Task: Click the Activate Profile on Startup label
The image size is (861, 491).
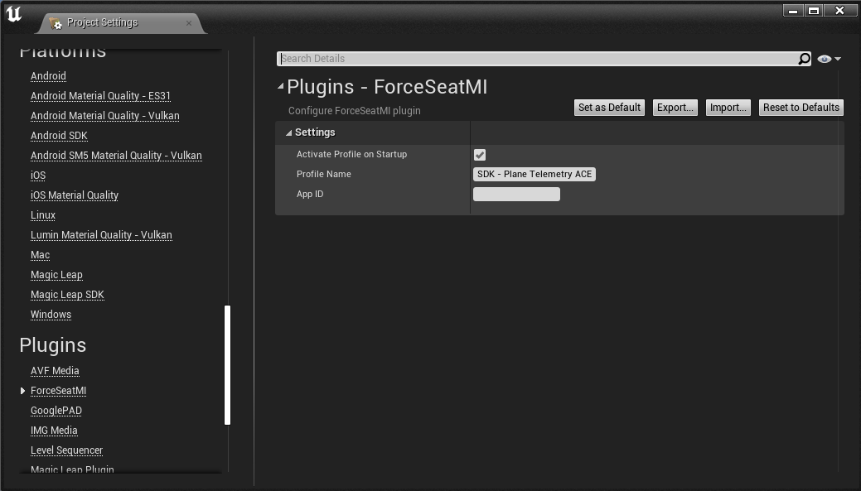Action: [351, 154]
